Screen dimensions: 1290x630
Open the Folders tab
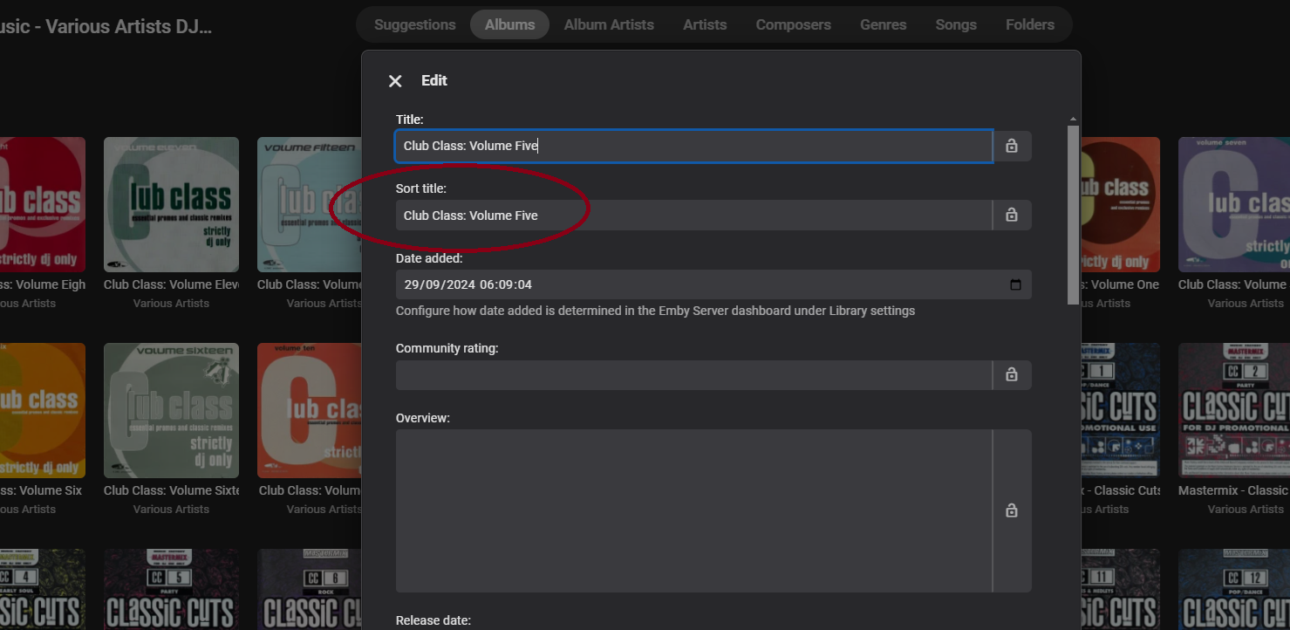[x=1029, y=24]
